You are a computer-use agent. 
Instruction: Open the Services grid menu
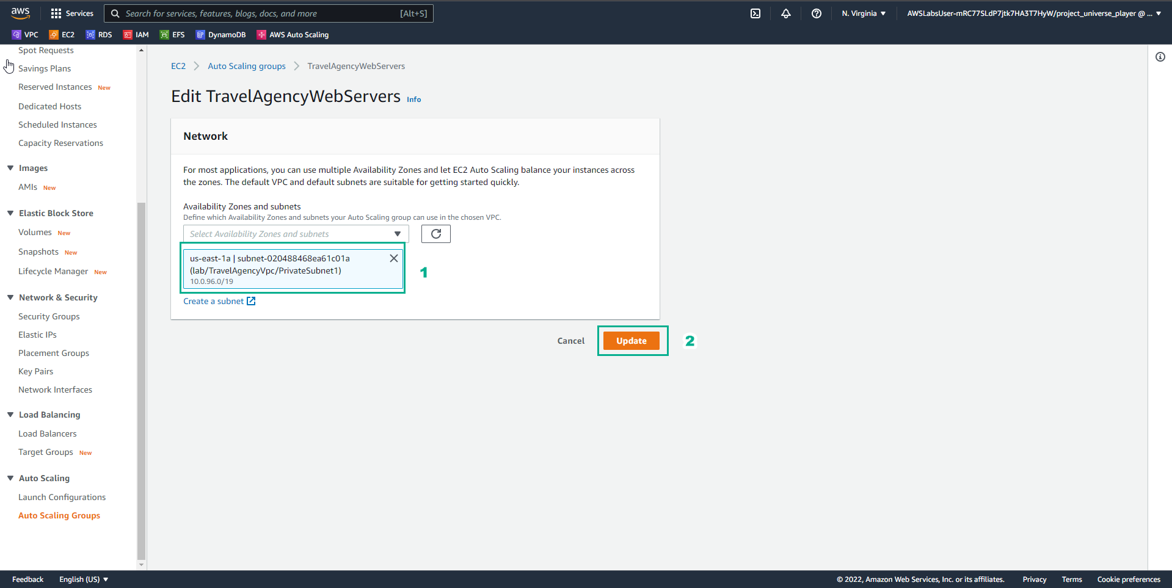click(72, 13)
